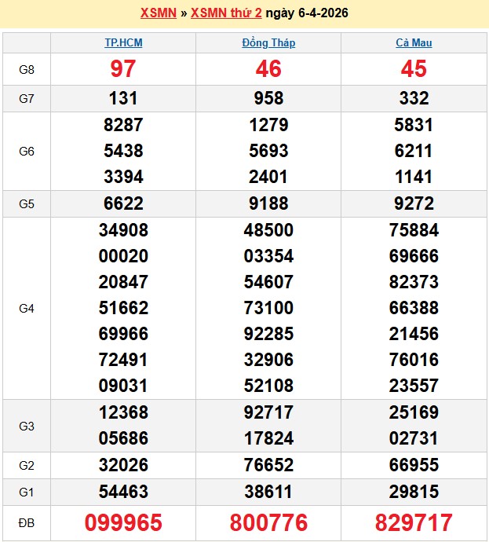
Task: Open the Đồng Tháp province link
Action: [x=268, y=43]
